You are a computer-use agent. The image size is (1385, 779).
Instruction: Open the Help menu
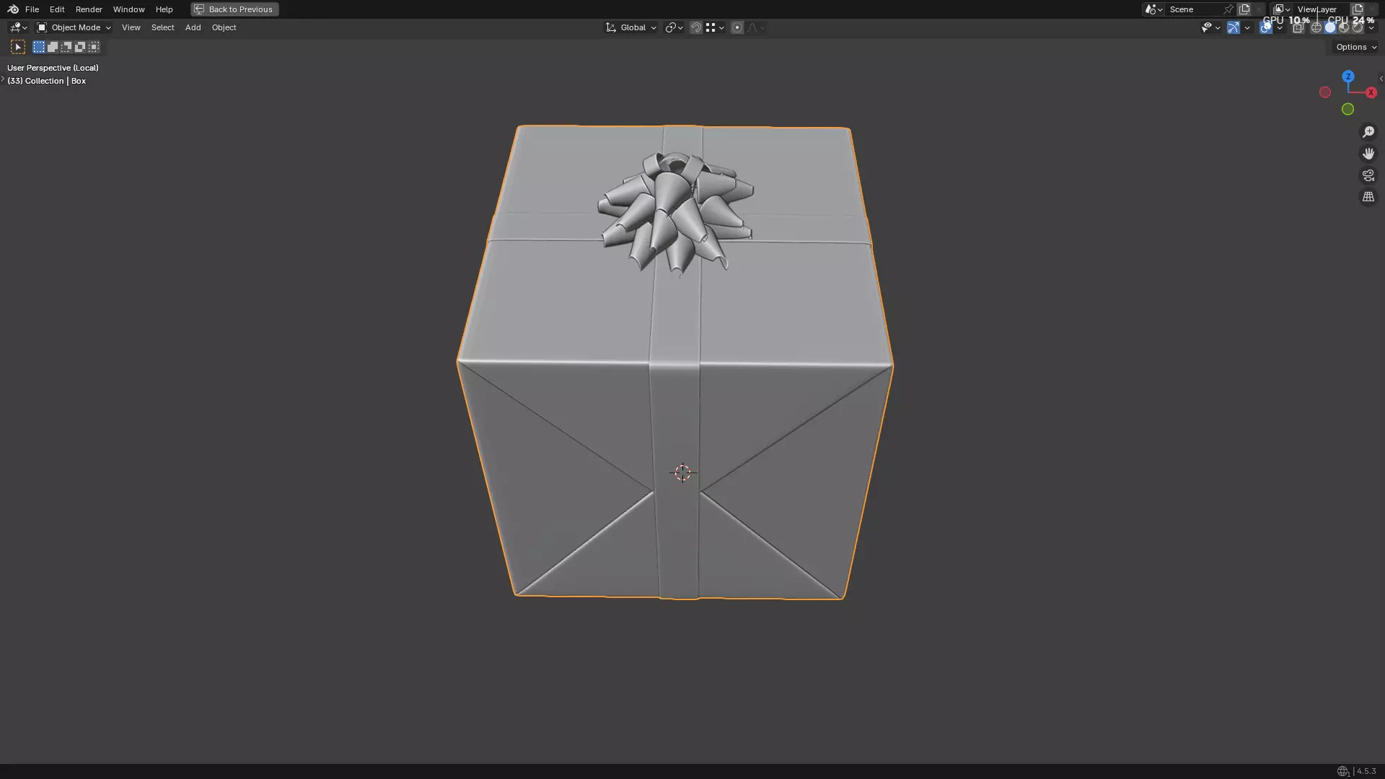pyautogui.click(x=164, y=9)
